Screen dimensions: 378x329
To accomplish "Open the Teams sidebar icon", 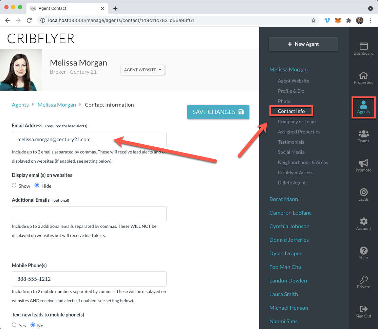I will (363, 136).
